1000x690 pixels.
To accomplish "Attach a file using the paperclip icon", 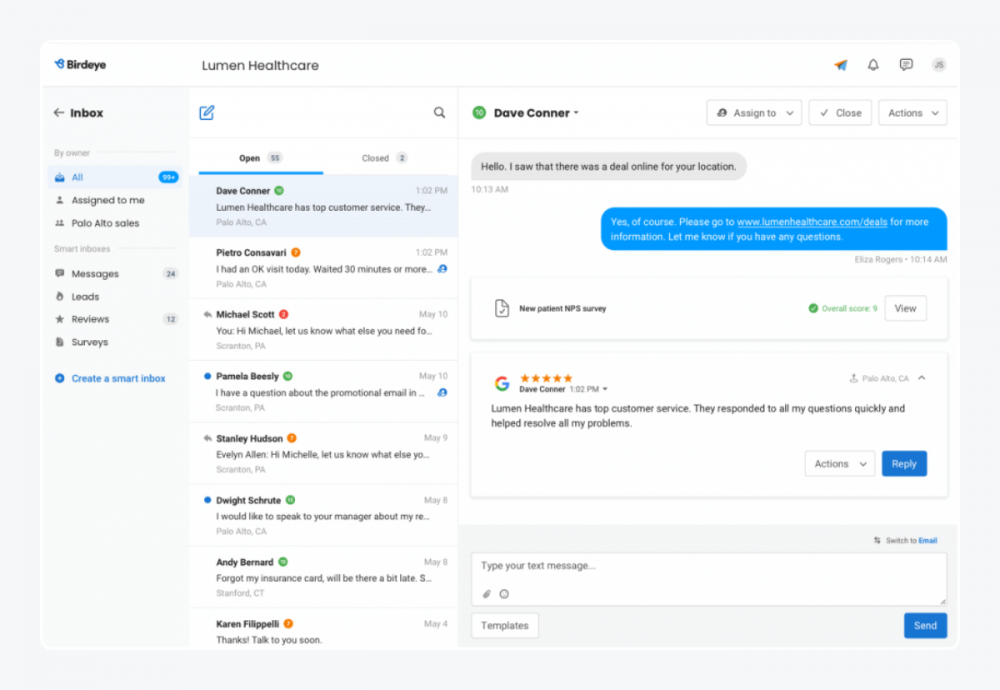I will click(x=486, y=594).
